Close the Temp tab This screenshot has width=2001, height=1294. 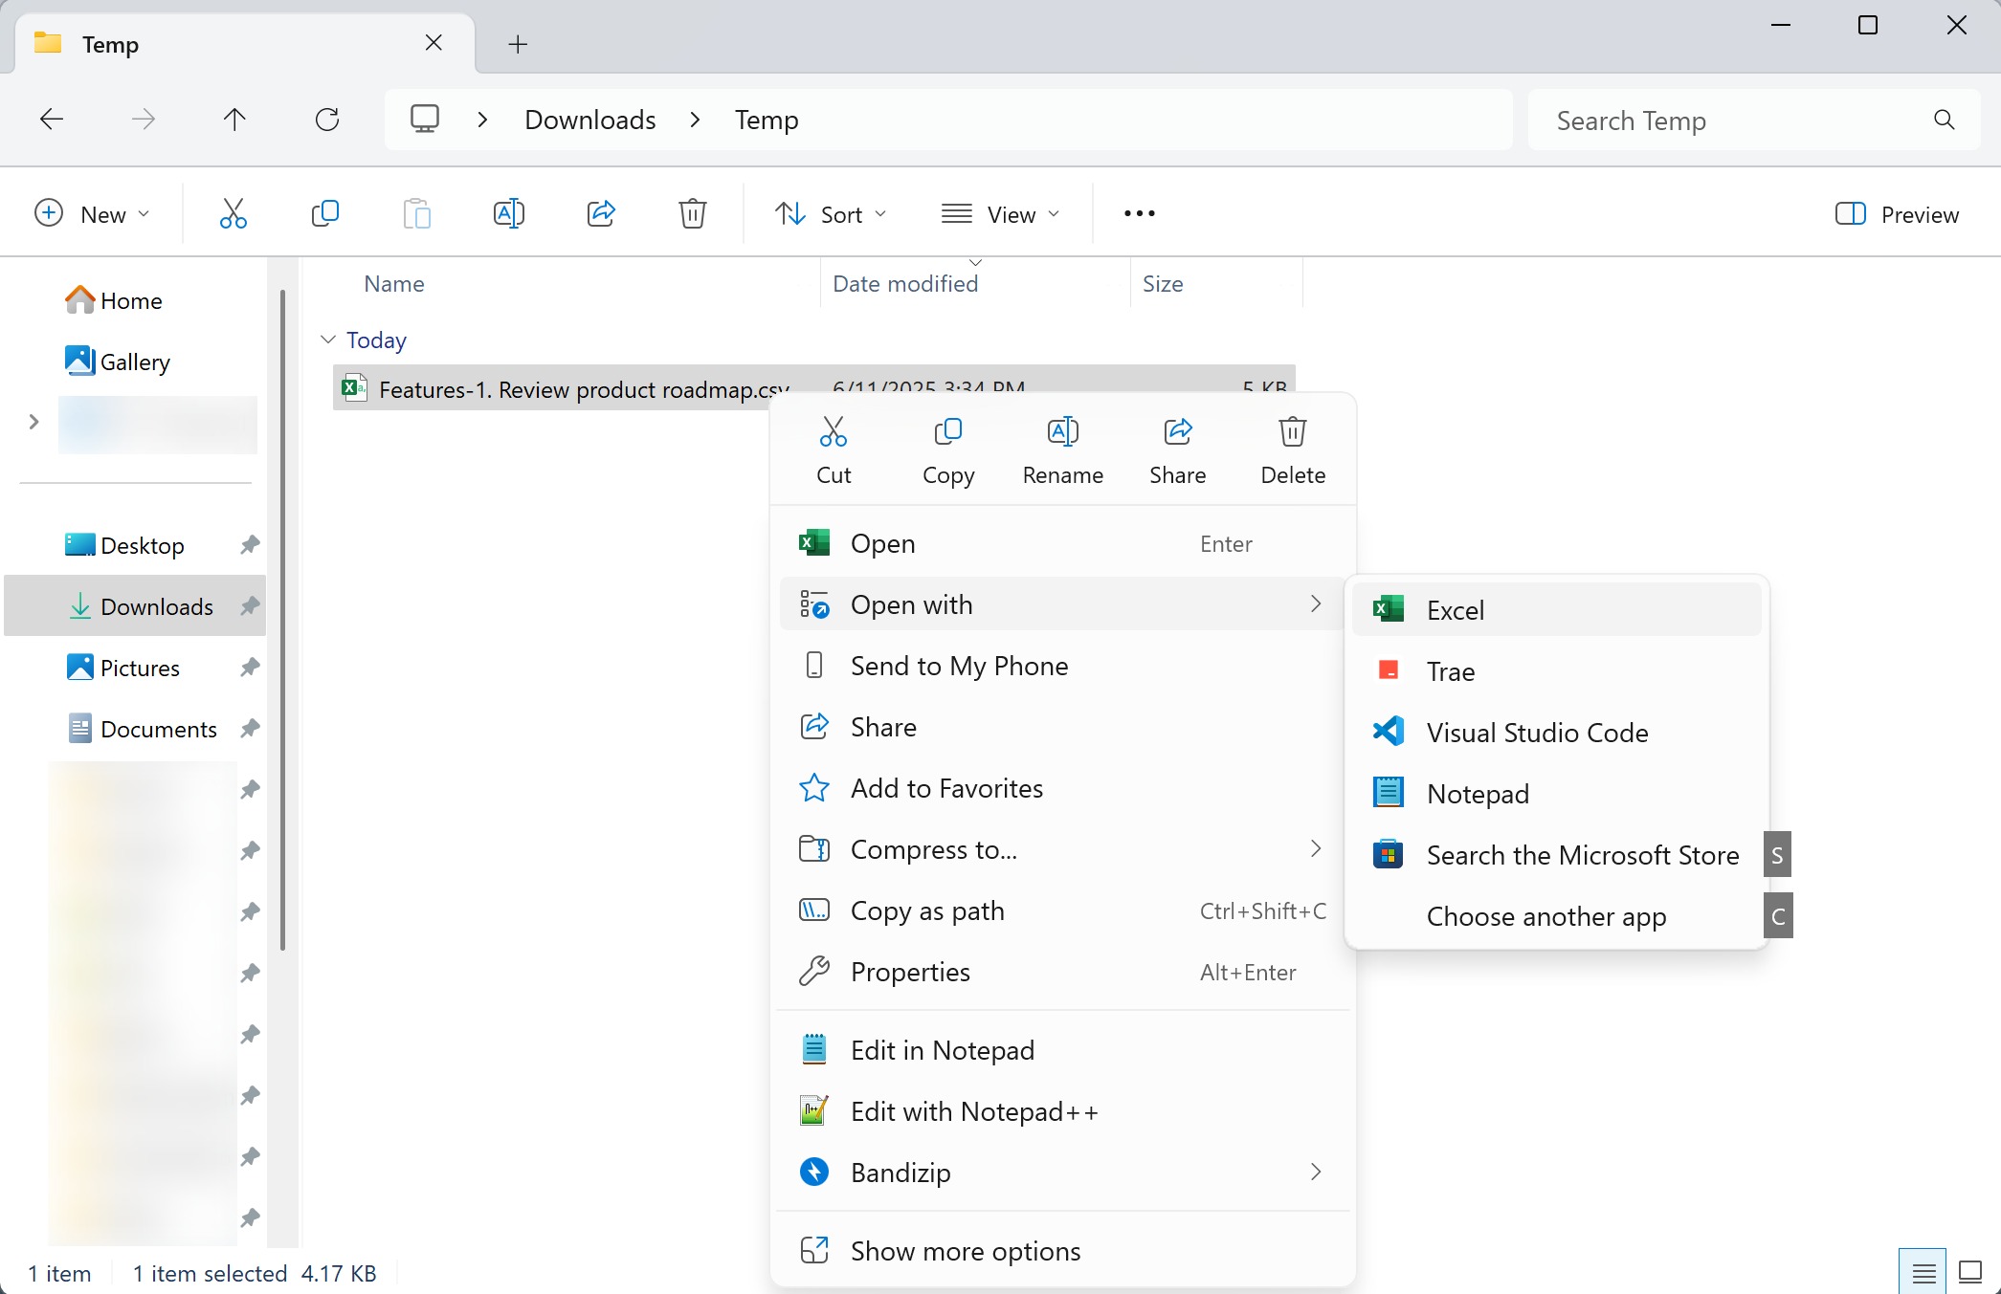pyautogui.click(x=434, y=43)
